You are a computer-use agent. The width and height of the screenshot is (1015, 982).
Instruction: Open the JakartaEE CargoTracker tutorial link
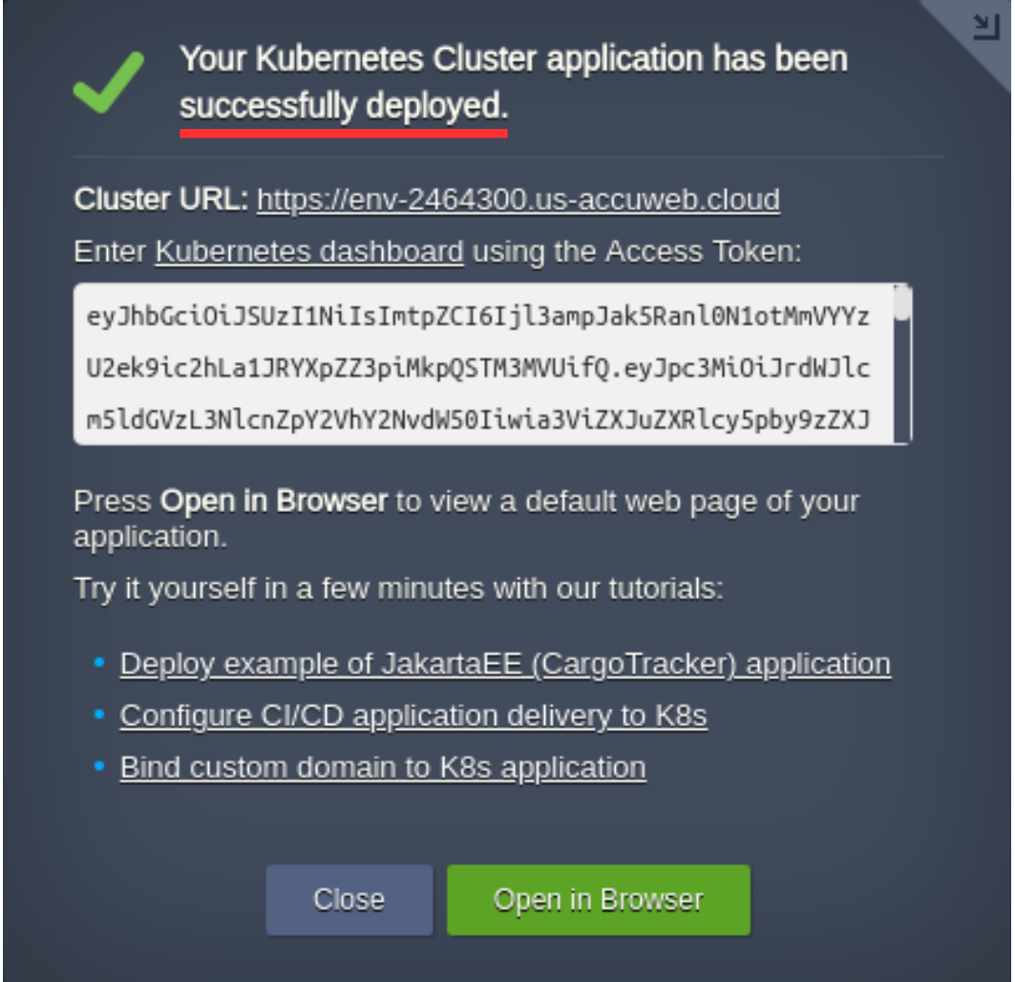[505, 664]
